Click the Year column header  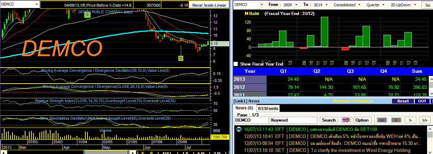point(250,71)
